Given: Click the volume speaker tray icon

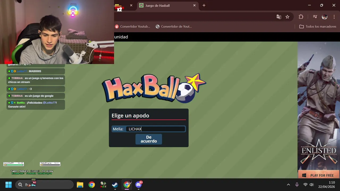Looking at the screenshot, I should [311, 185].
